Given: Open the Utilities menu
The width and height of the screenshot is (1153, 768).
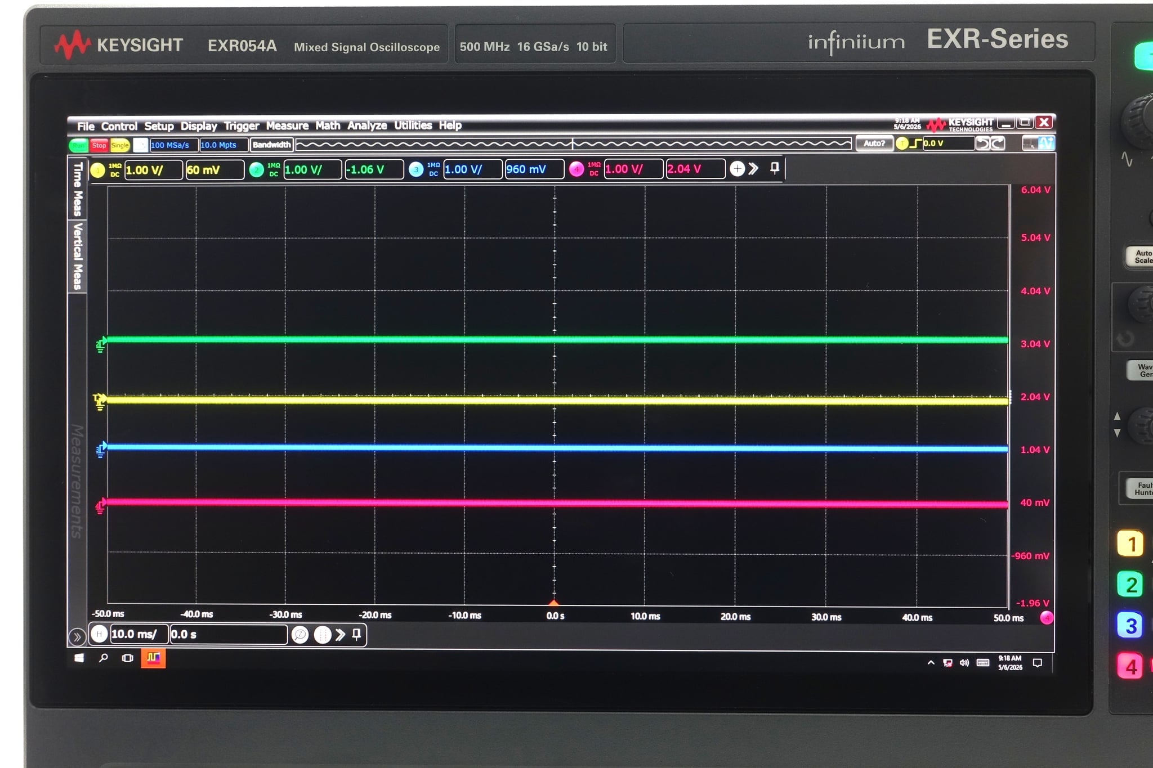Looking at the screenshot, I should click(x=413, y=125).
